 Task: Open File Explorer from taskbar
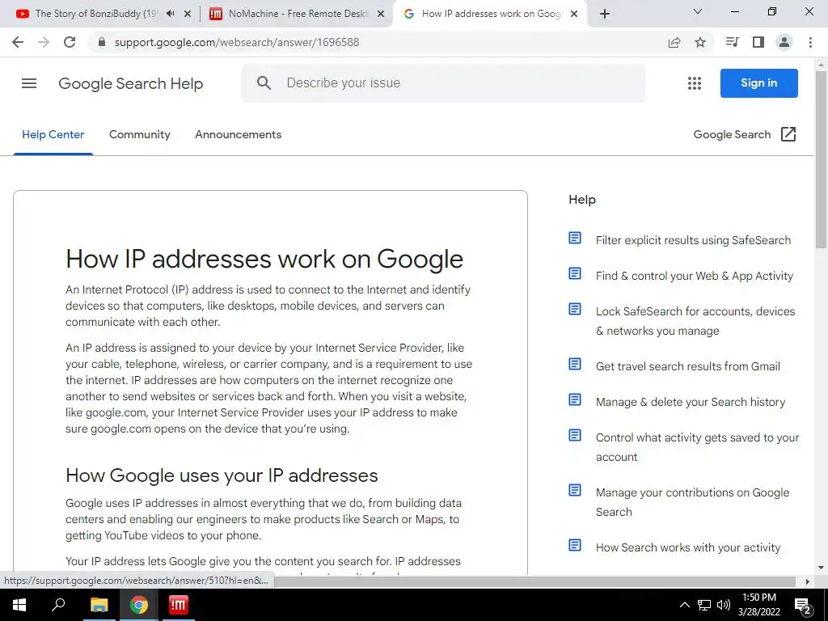coord(99,605)
